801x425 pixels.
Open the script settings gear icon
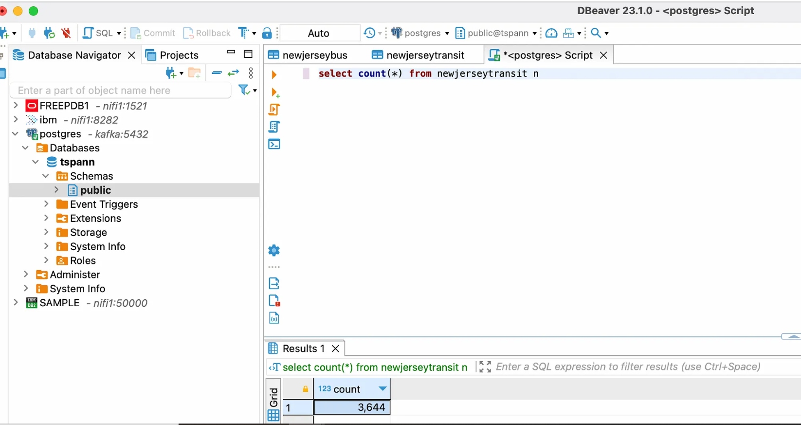point(274,250)
